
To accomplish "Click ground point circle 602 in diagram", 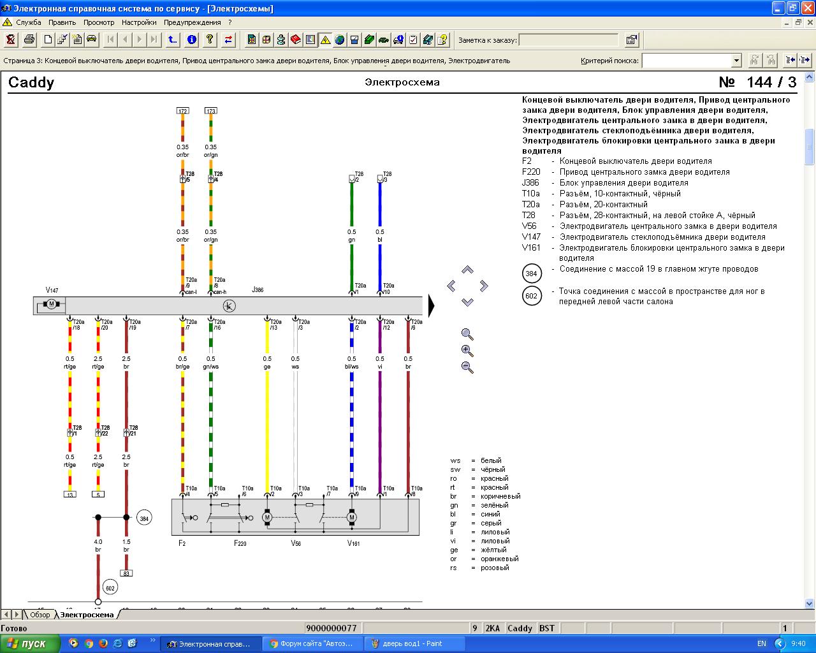I will pyautogui.click(x=110, y=588).
